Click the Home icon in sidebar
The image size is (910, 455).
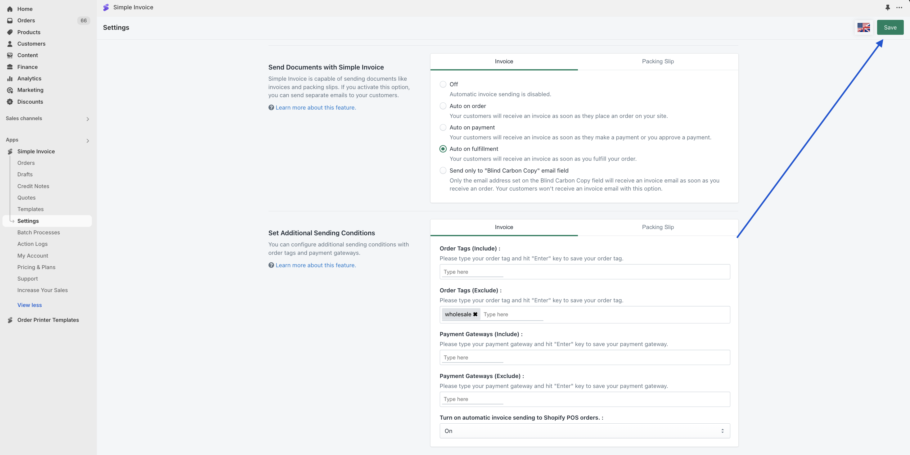(10, 9)
